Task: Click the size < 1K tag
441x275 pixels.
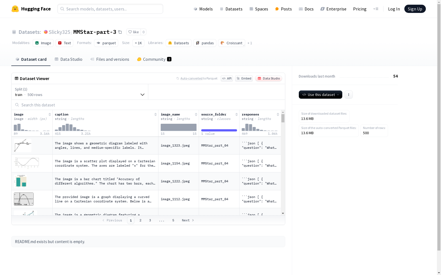Action: [138, 43]
